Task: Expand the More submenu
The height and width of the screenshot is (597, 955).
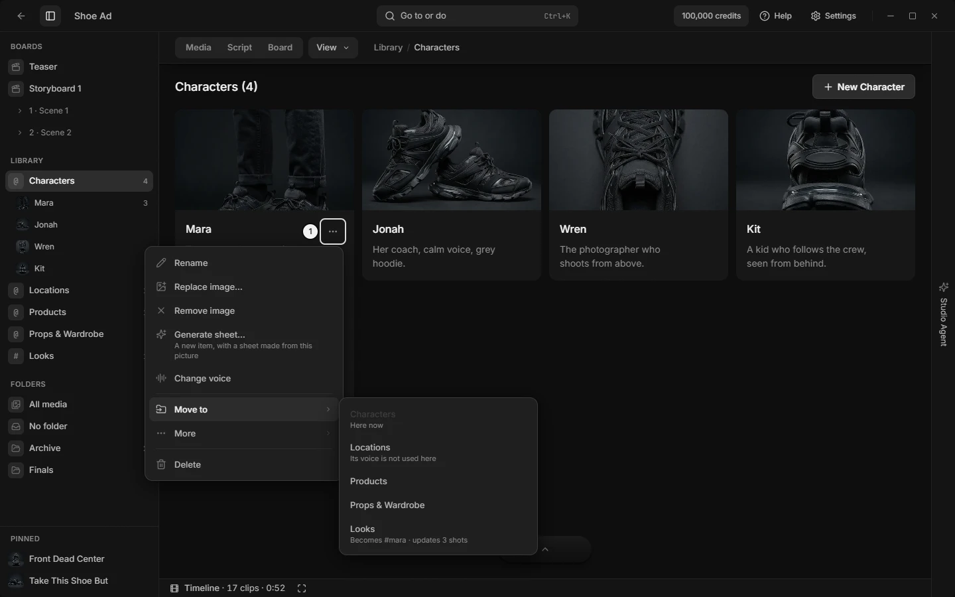Action: (243, 433)
